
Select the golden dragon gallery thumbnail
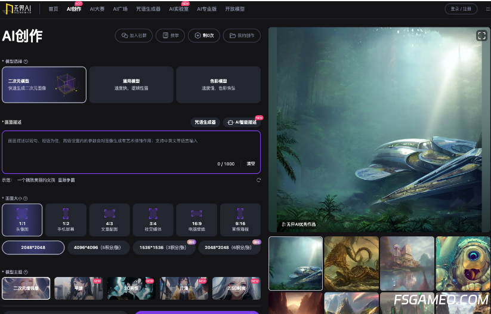click(351, 263)
